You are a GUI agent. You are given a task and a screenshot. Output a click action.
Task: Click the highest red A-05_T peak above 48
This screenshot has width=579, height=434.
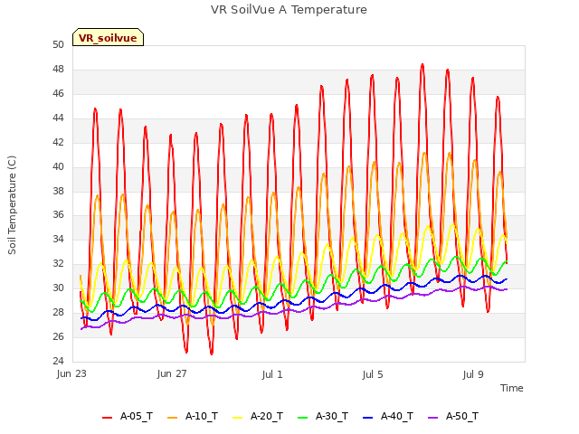click(x=422, y=65)
